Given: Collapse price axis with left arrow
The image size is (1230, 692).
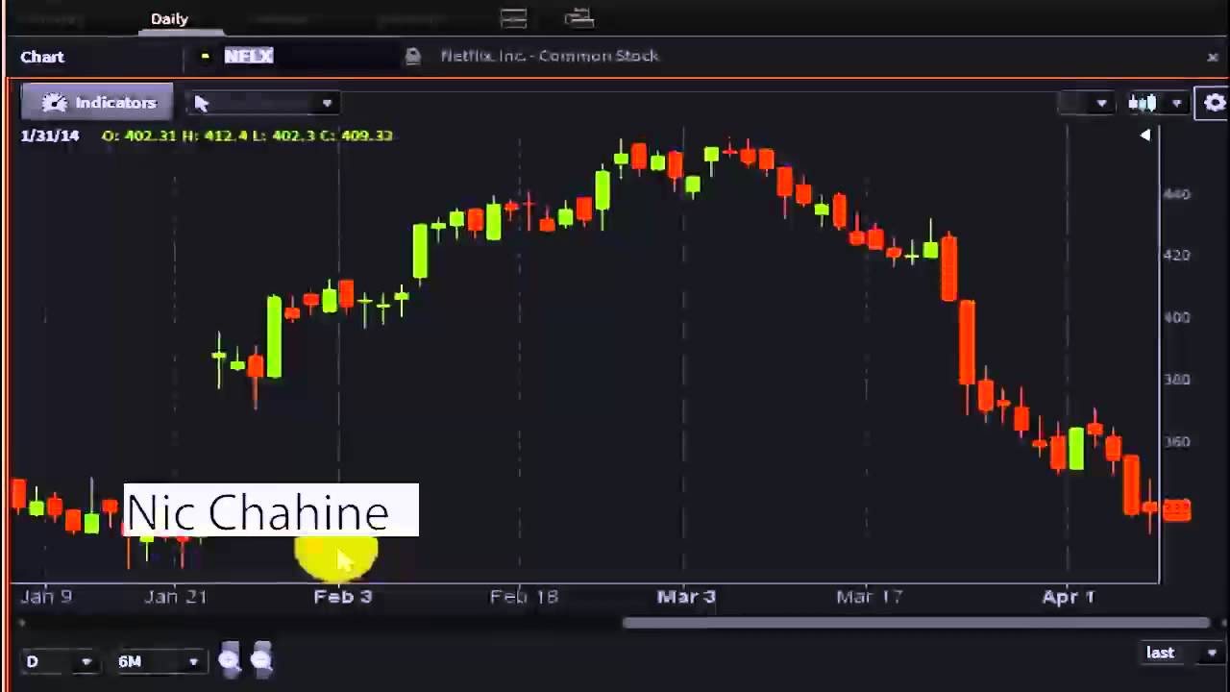Looking at the screenshot, I should click(x=1145, y=136).
